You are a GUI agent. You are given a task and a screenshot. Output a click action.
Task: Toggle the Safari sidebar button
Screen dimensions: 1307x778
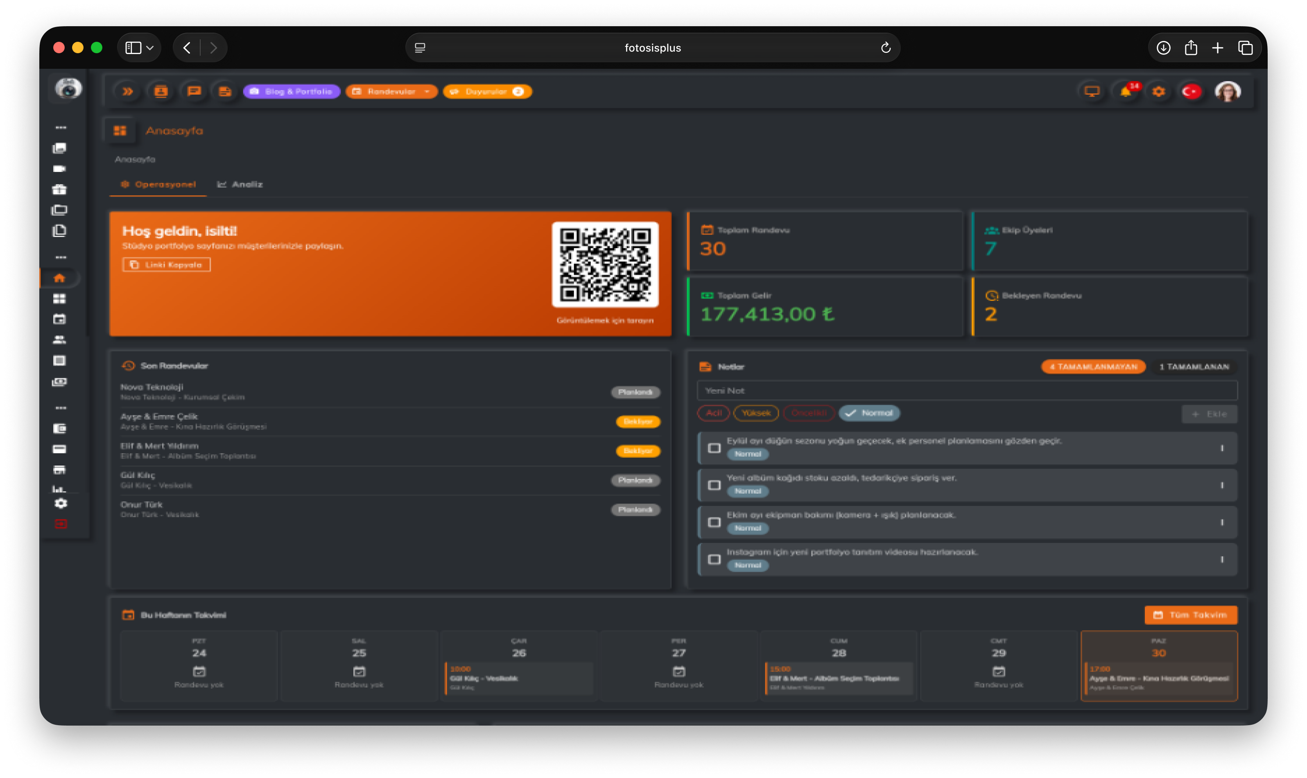tap(133, 48)
